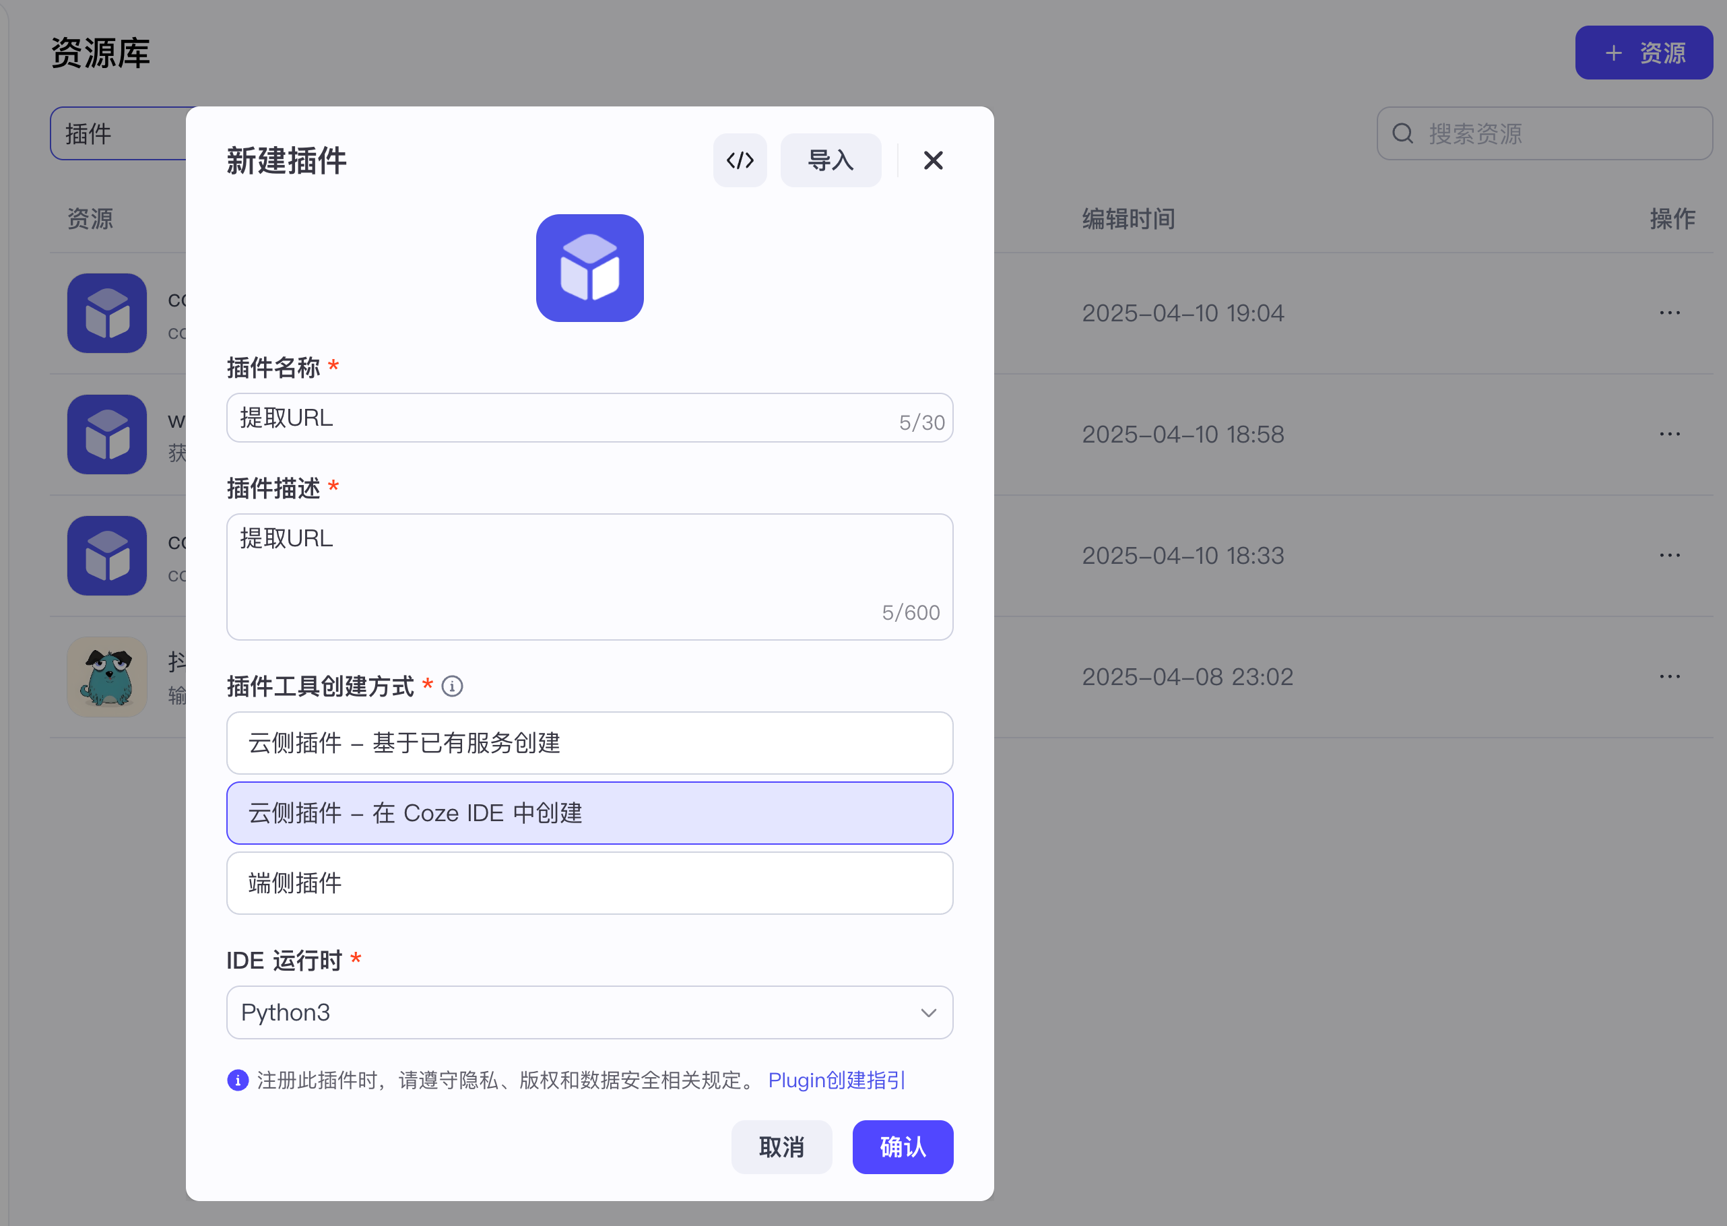Open the ellipsis menu for 2025-04-10 19:04 row
Image resolution: width=1727 pixels, height=1226 pixels.
point(1670,313)
